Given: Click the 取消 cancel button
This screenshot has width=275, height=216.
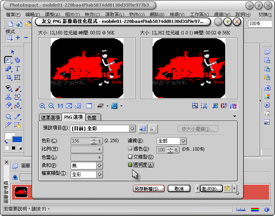Looking at the screenshot, I should coord(179,189).
